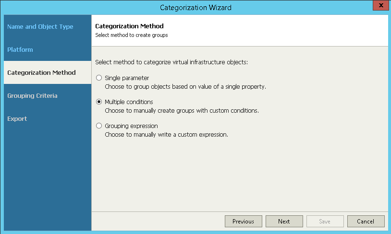Close the Categorization Wizard window

coord(379,6)
